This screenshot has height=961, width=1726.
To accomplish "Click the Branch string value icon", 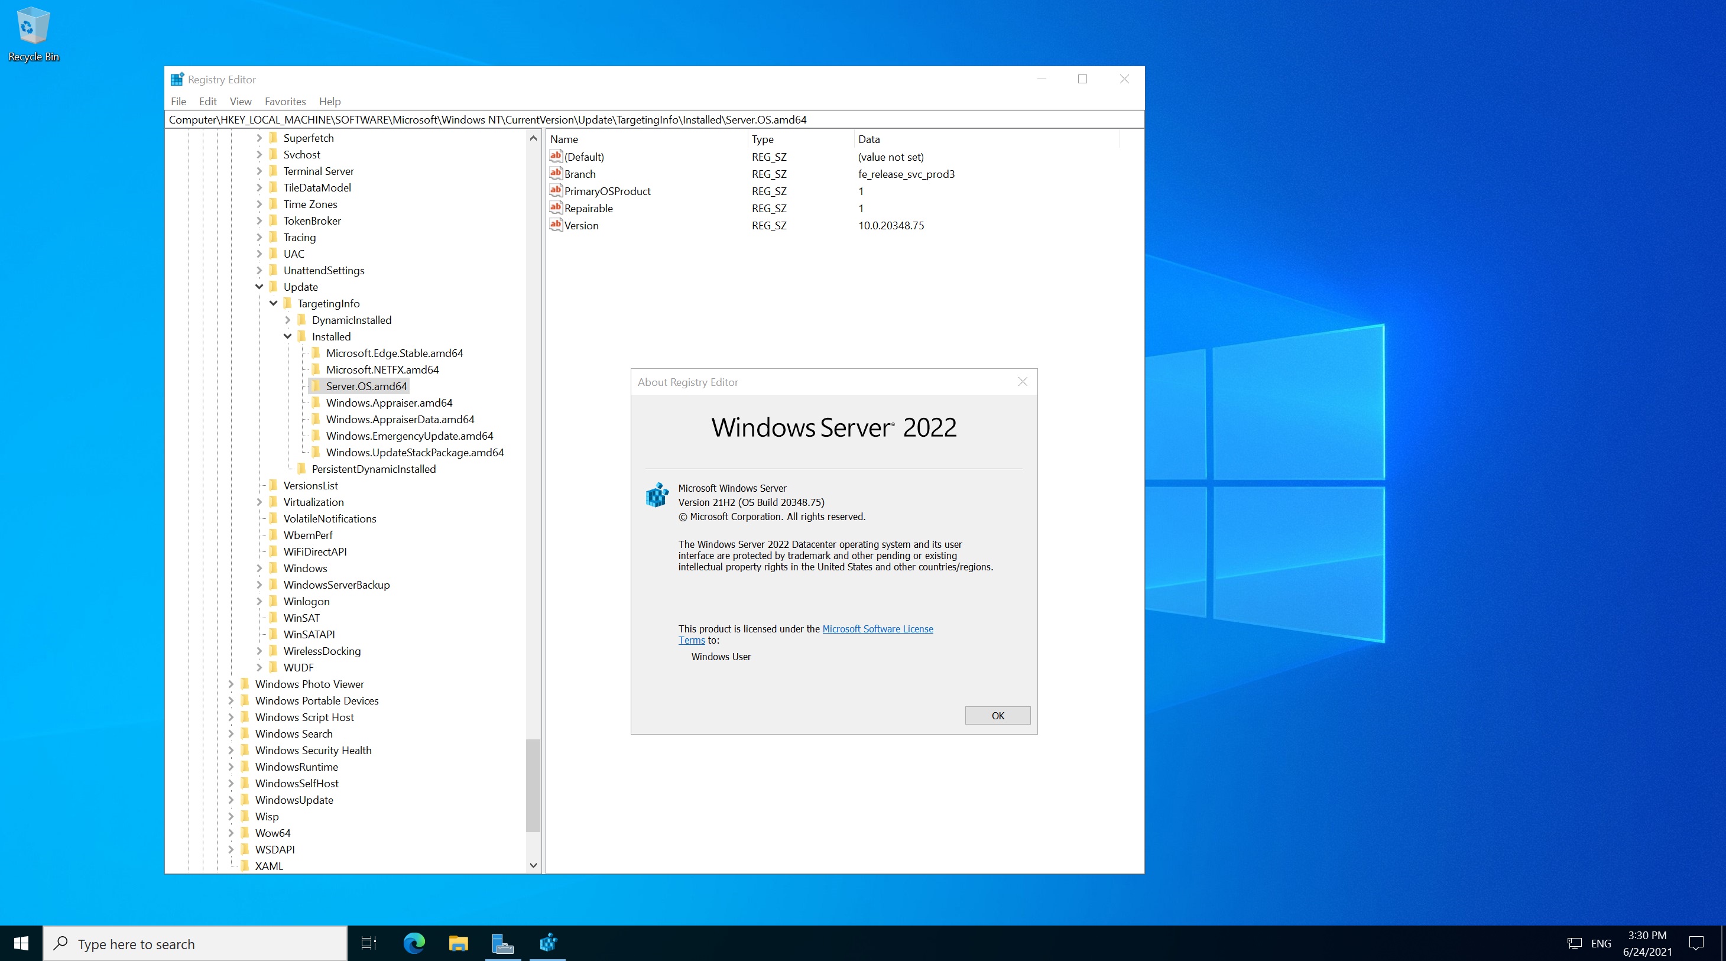I will coord(556,174).
